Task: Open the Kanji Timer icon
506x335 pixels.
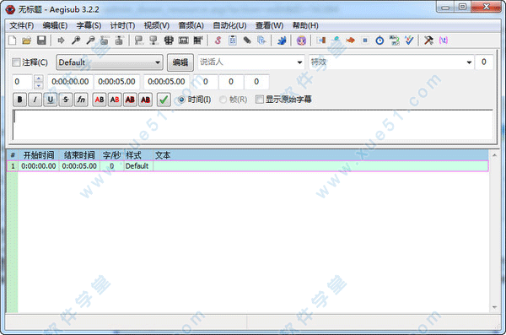Action: (395, 41)
